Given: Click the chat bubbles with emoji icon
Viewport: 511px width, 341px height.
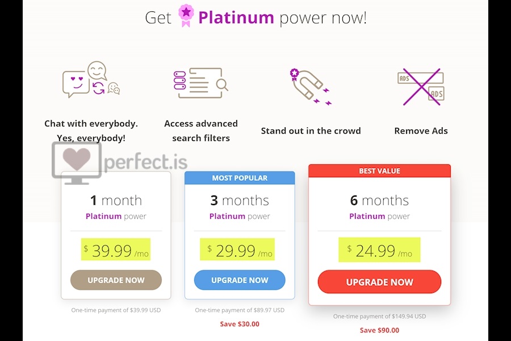Looking at the screenshot, I should click(91, 80).
